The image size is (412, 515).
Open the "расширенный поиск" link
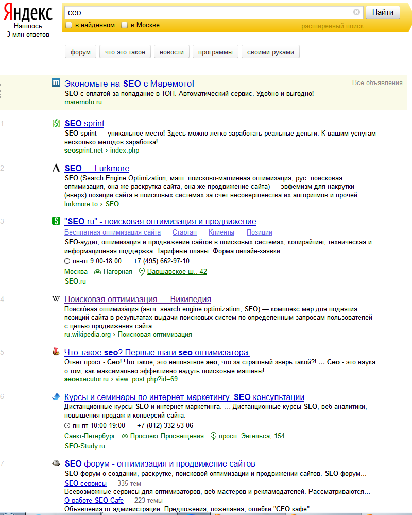tap(332, 26)
